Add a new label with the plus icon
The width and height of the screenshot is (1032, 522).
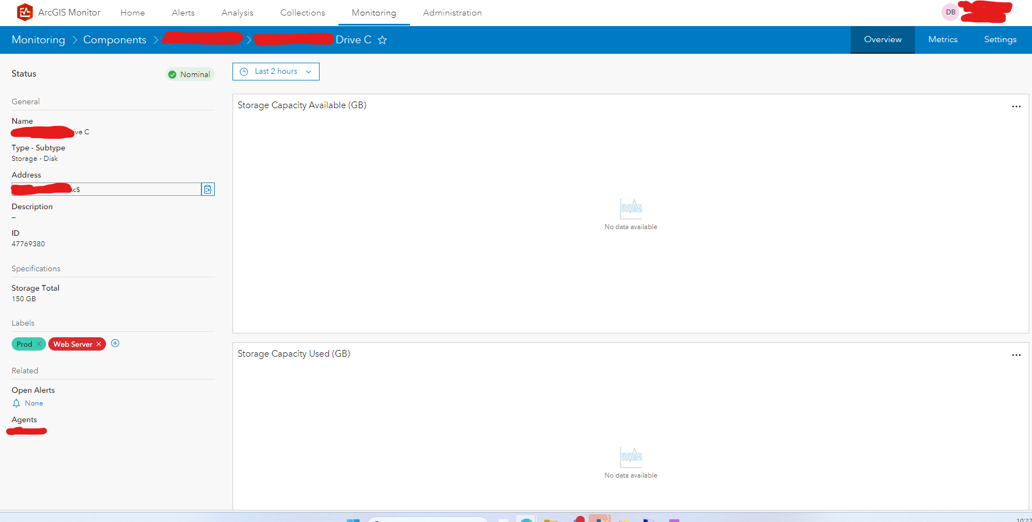(x=115, y=343)
